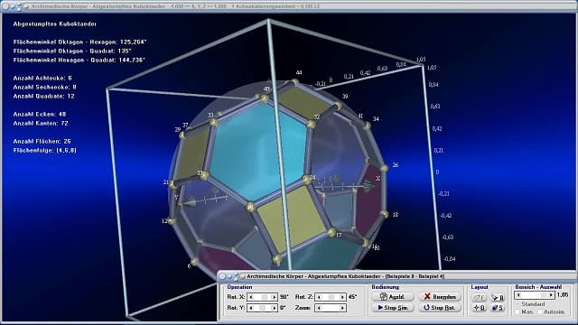The height and width of the screenshot is (325, 578).
Task: Increase Bereich - Auswahl value with right arrow
Action: pyautogui.click(x=551, y=295)
